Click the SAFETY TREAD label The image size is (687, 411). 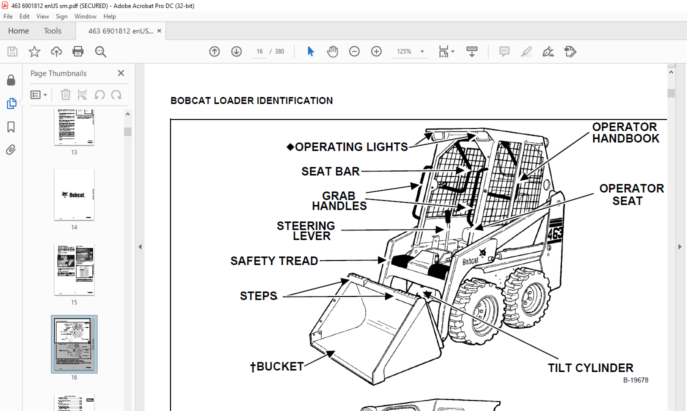tap(274, 261)
